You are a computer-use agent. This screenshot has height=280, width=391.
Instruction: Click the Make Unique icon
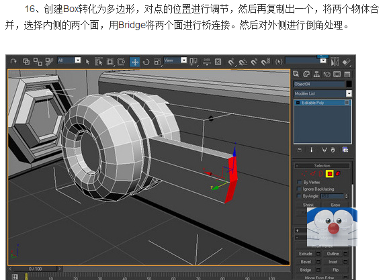point(324,150)
